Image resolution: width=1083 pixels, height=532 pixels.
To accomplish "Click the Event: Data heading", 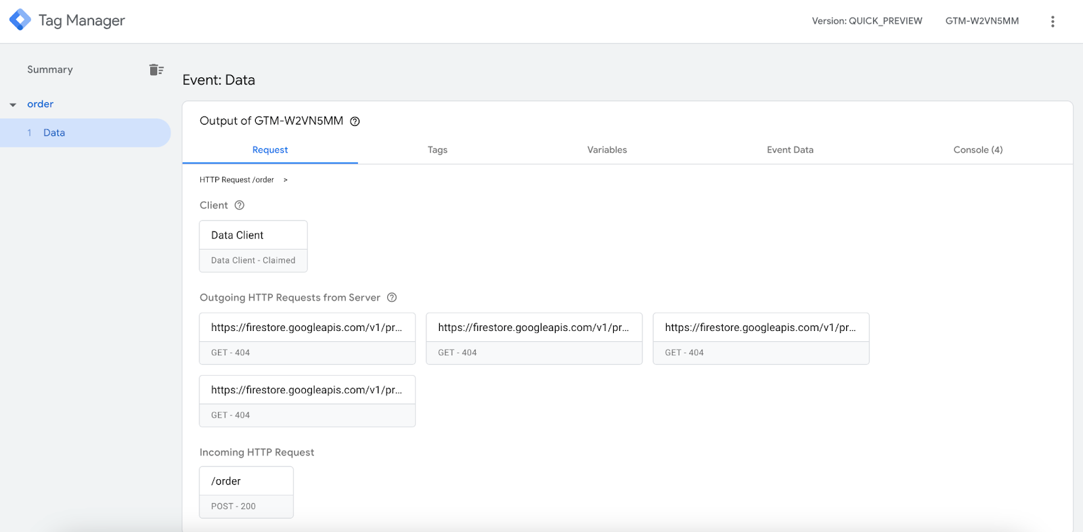I will point(219,80).
